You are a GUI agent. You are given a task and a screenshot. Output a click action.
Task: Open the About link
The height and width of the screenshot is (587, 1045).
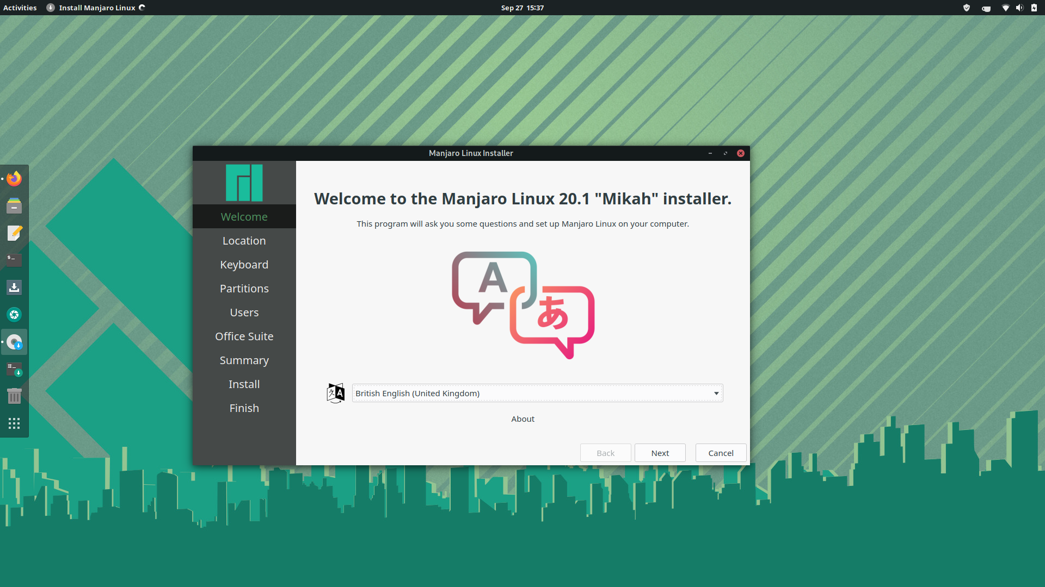(522, 419)
